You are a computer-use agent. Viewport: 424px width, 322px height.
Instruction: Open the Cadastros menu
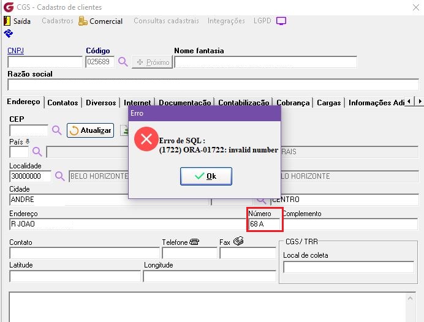[58, 21]
